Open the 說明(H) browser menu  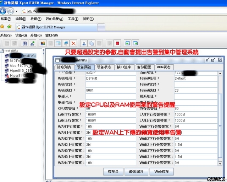pyautogui.click(x=88, y=19)
